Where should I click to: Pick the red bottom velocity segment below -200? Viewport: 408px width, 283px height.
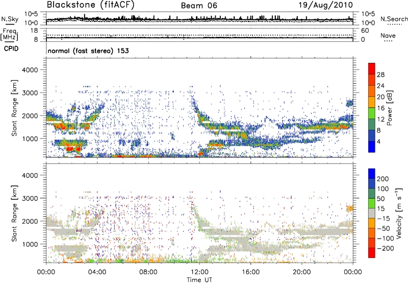point(372,253)
